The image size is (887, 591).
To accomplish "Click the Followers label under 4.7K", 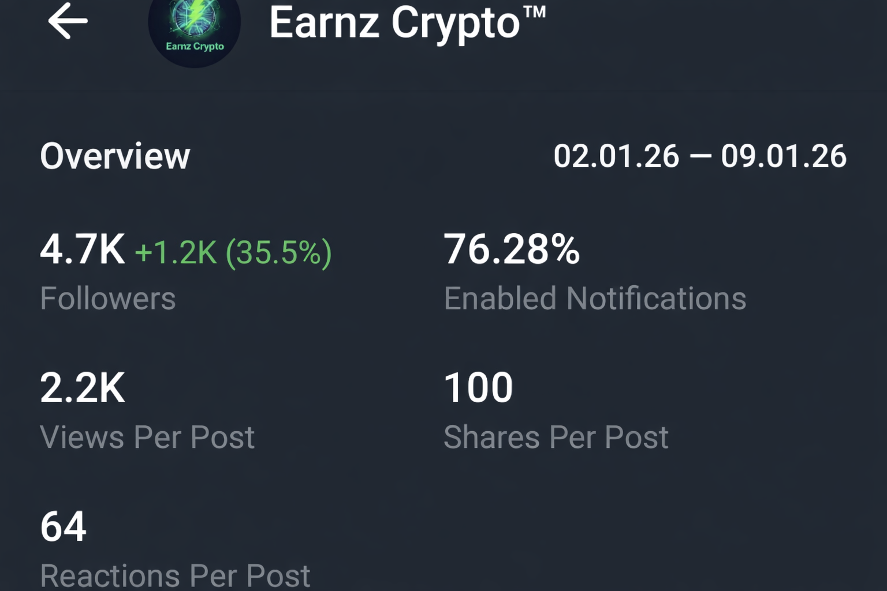I will pos(108,298).
